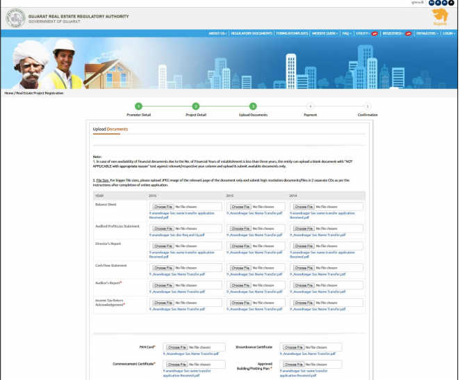Click step 2 circle Project Detail
The image size is (460, 380).
(196, 106)
